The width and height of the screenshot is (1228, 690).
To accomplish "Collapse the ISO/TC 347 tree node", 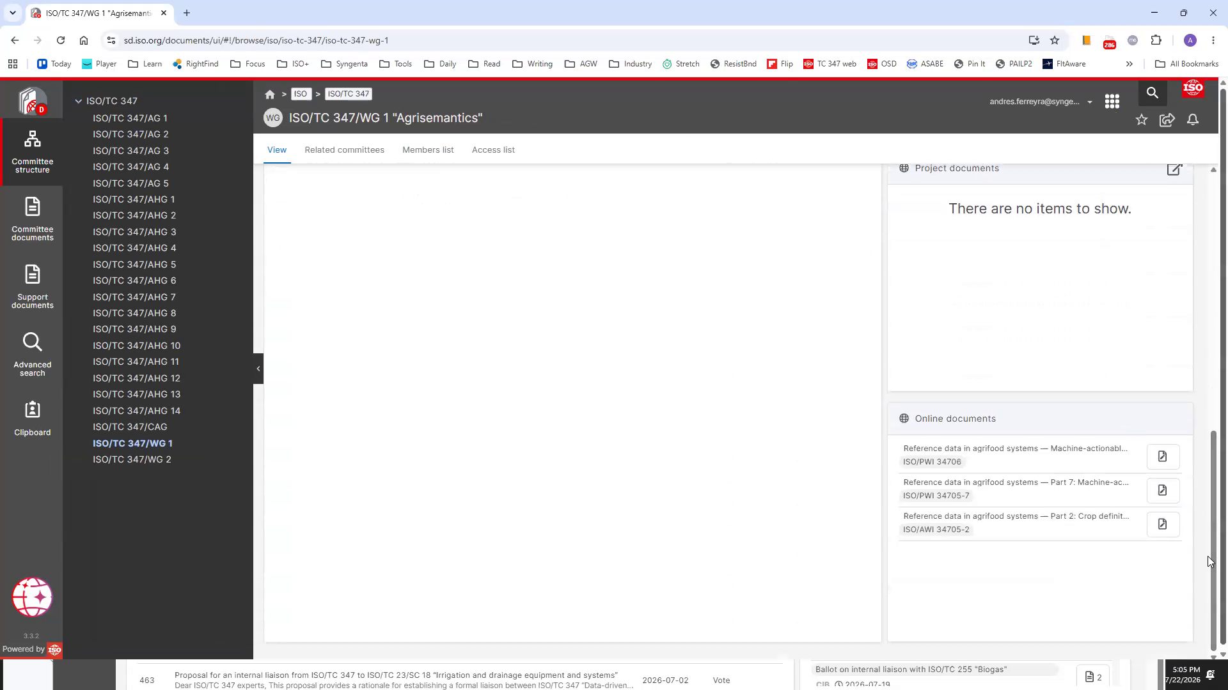I will pyautogui.click(x=79, y=101).
